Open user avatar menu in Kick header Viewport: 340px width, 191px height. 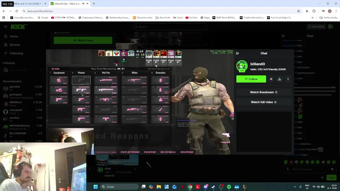coord(330,27)
